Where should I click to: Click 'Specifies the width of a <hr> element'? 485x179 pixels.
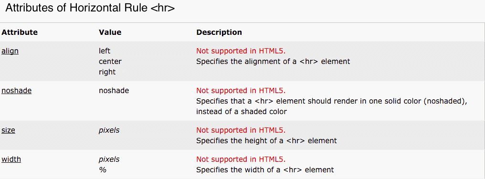click(265, 170)
